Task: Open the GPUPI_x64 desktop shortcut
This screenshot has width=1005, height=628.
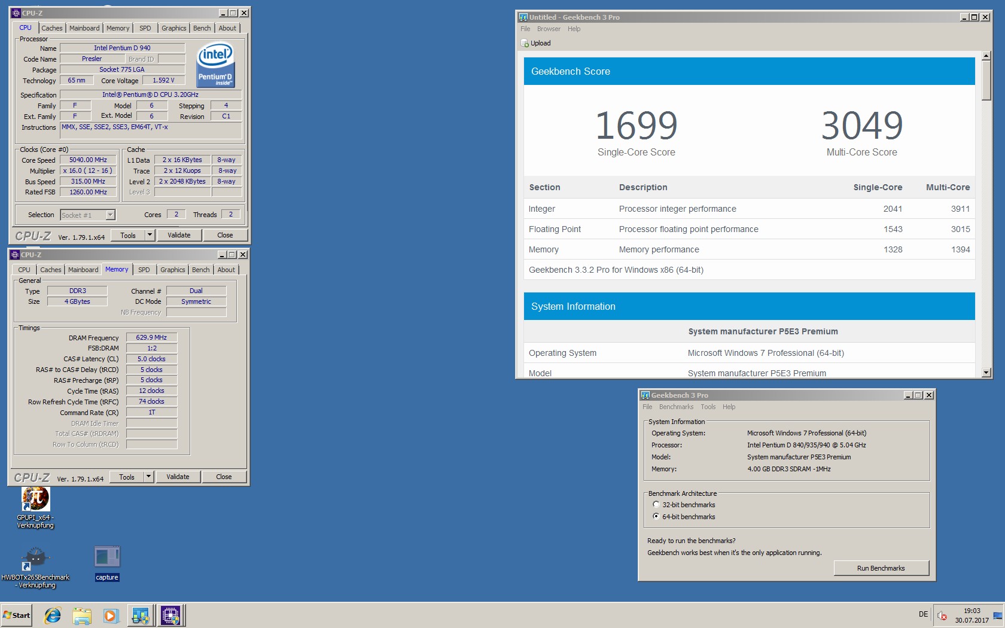Action: pos(35,507)
